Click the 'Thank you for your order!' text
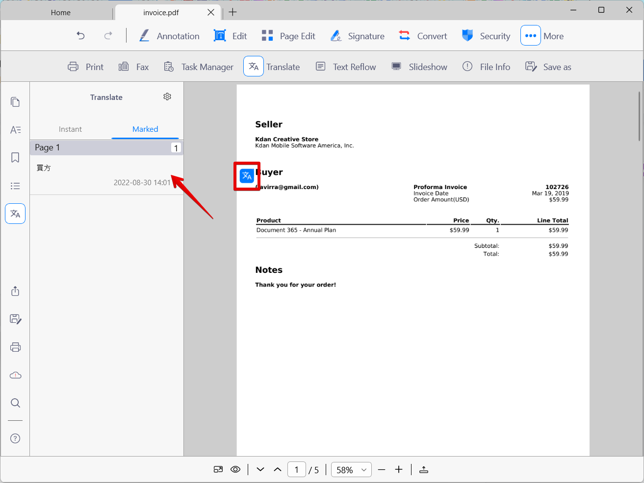This screenshot has width=644, height=483. pos(296,285)
